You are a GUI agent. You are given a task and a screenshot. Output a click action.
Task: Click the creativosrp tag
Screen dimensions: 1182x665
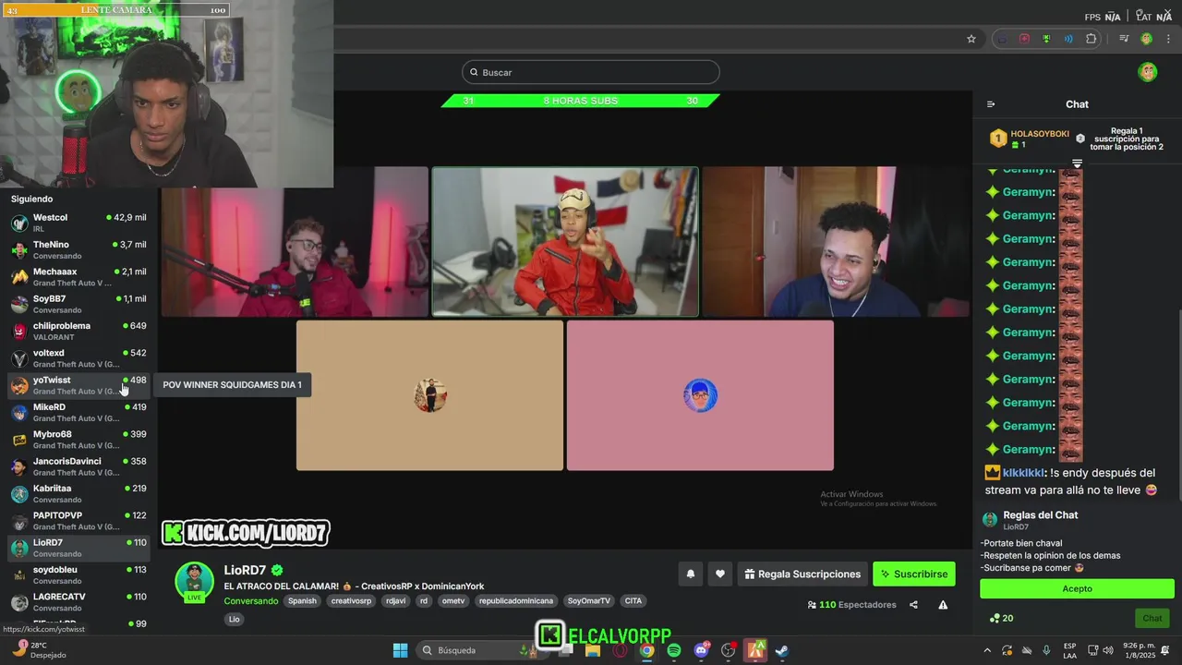pos(351,600)
